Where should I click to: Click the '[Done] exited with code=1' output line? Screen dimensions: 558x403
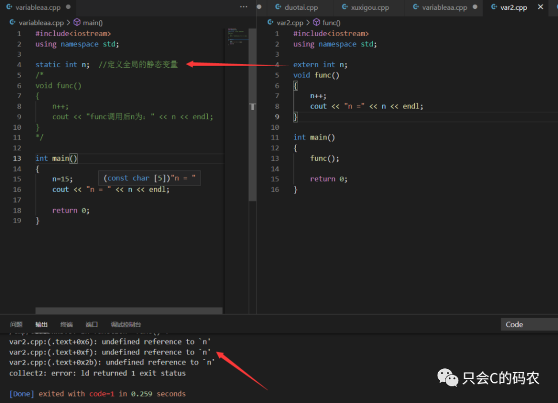[x=97, y=394]
